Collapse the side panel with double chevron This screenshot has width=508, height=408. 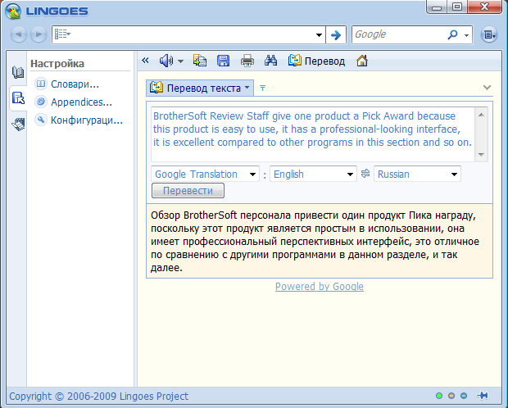tap(145, 61)
